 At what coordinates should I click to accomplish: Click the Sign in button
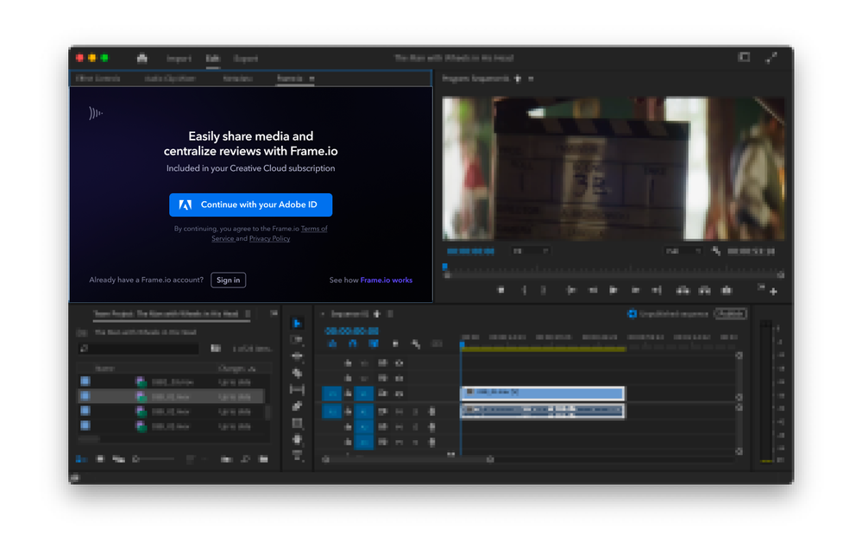pyautogui.click(x=228, y=280)
